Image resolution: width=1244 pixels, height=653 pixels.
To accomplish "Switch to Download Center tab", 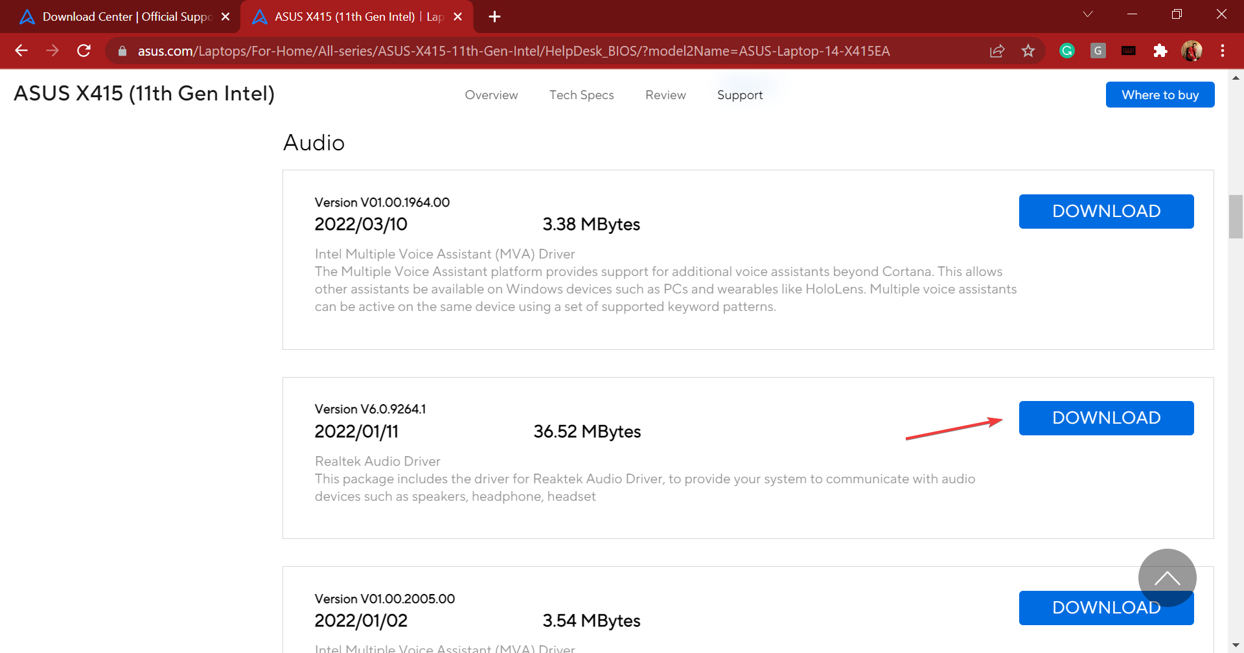I will pyautogui.click(x=120, y=17).
